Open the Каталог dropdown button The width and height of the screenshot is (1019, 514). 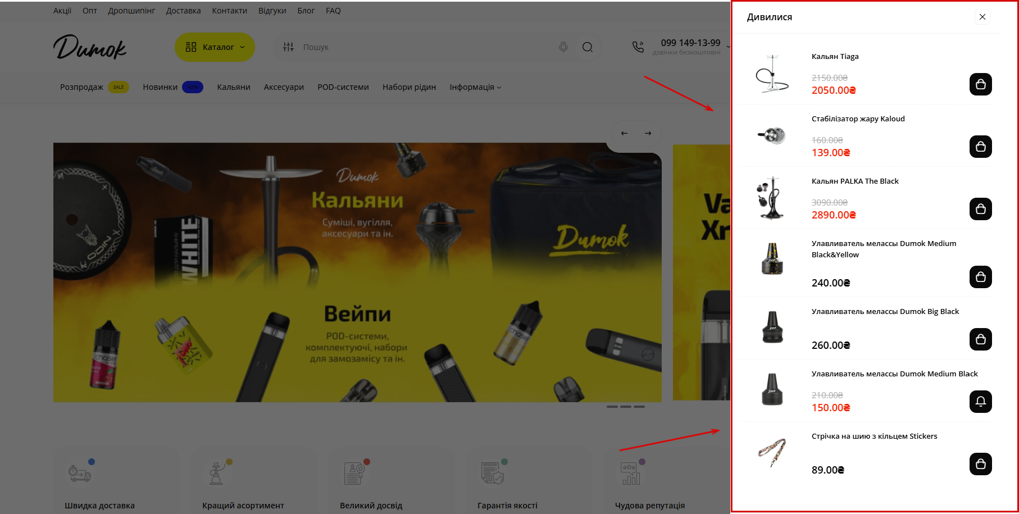click(215, 47)
